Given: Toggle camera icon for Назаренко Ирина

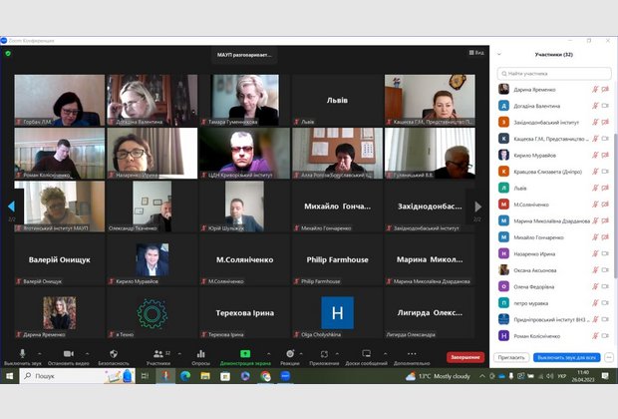Looking at the screenshot, I should (605, 253).
